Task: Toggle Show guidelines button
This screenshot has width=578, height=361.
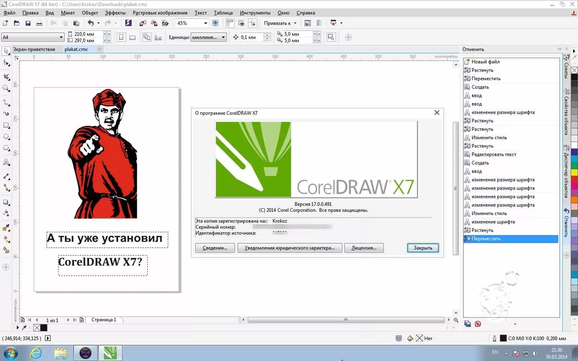Action: 252,23
